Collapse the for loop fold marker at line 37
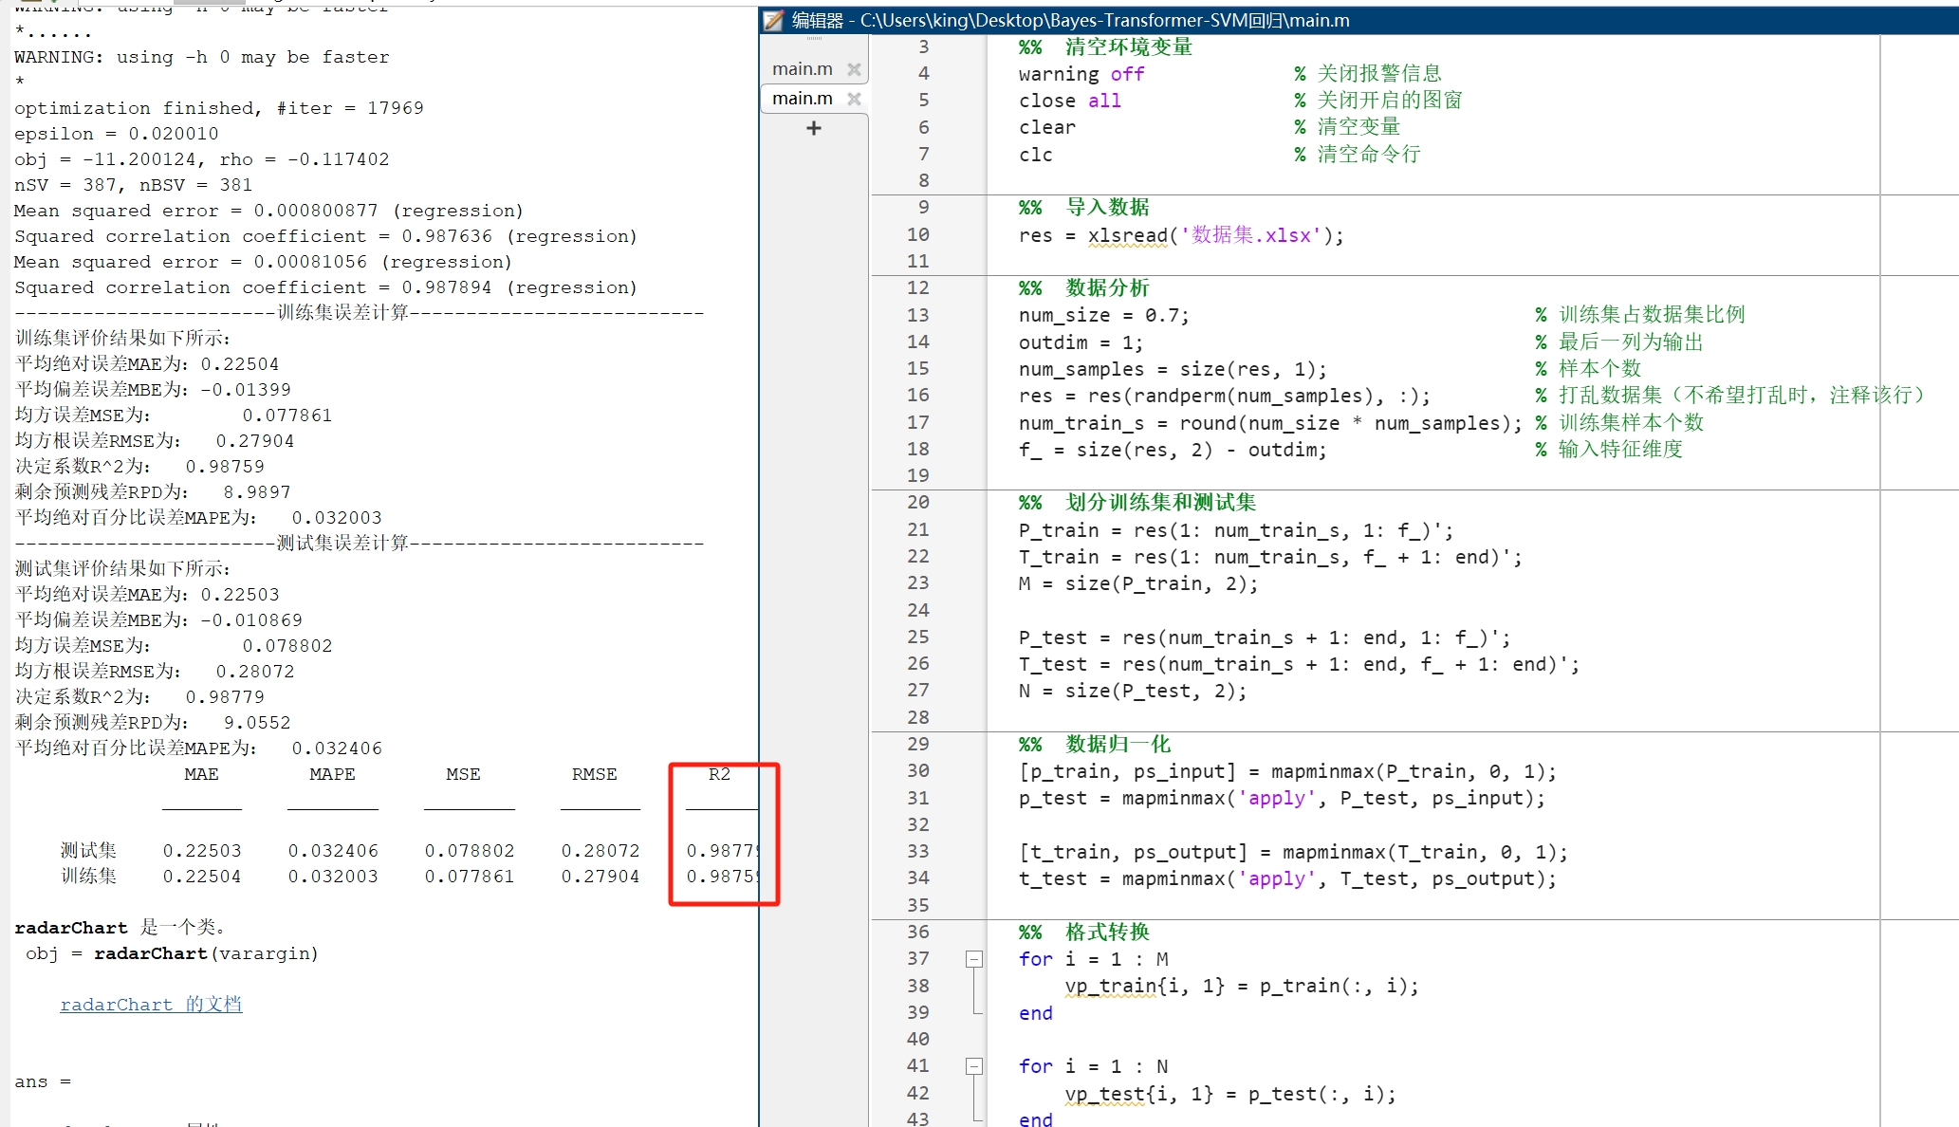 pos(974,959)
